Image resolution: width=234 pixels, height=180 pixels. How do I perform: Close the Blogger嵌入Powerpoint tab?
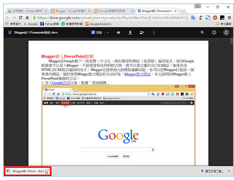pos(176,11)
